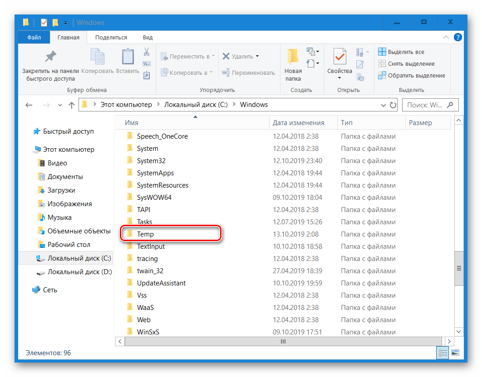Switch to details view in the status bar

(443, 353)
